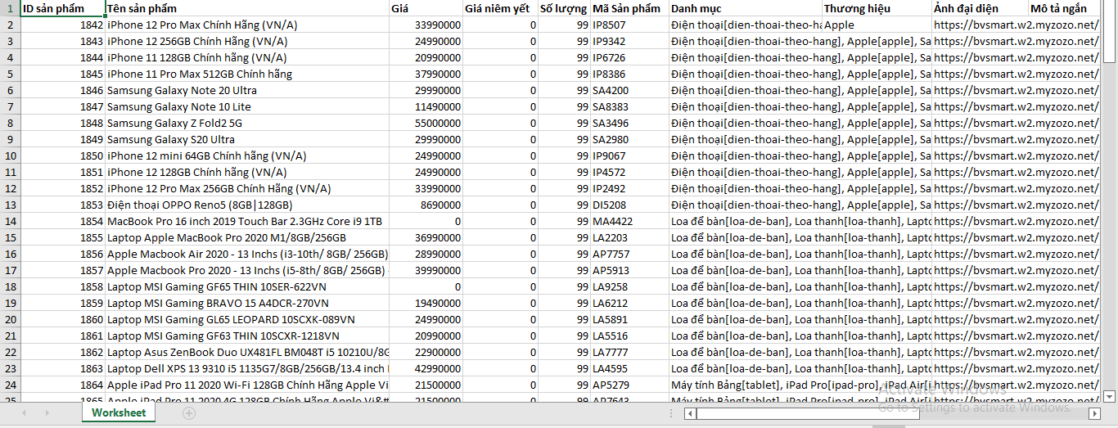The image size is (1118, 428).
Task: Click cell 'iPhone 12 256GB Chính Hãng (VN/A)'
Action: [247, 41]
